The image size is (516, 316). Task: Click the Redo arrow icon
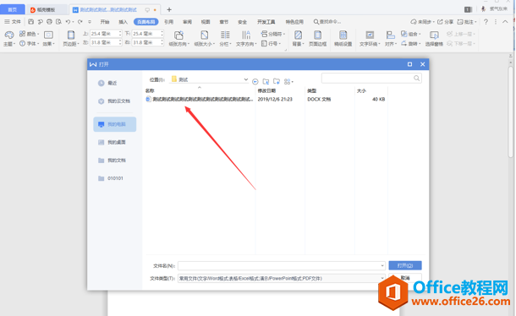pyautogui.click(x=80, y=22)
